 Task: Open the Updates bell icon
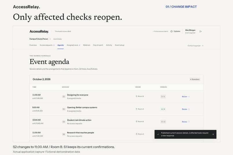(x=171, y=31)
